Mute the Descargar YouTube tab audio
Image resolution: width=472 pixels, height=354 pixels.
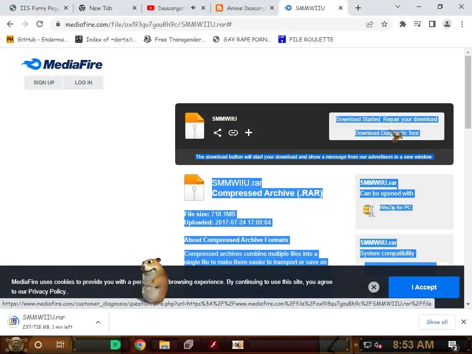(x=193, y=8)
